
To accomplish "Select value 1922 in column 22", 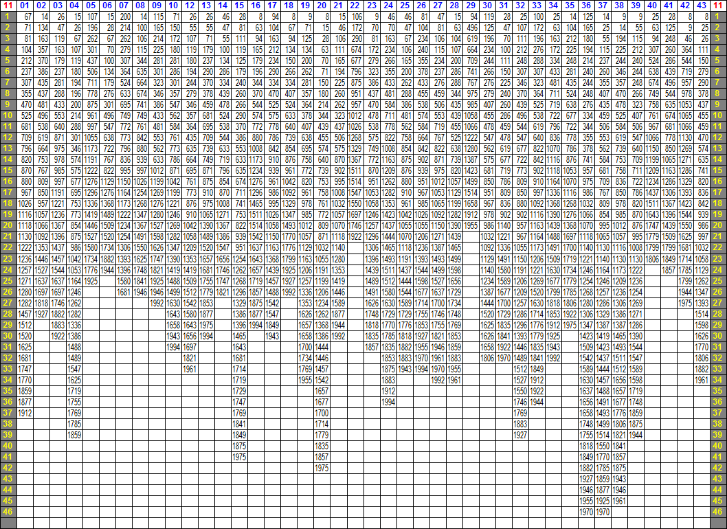I will (x=355, y=236).
